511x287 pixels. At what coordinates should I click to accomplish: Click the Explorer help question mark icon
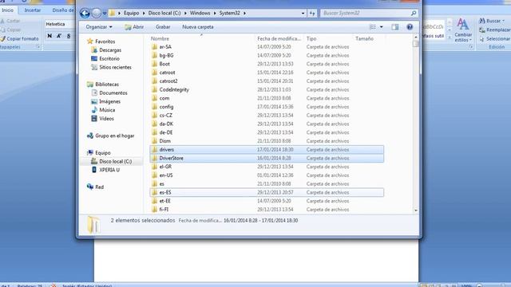click(410, 27)
